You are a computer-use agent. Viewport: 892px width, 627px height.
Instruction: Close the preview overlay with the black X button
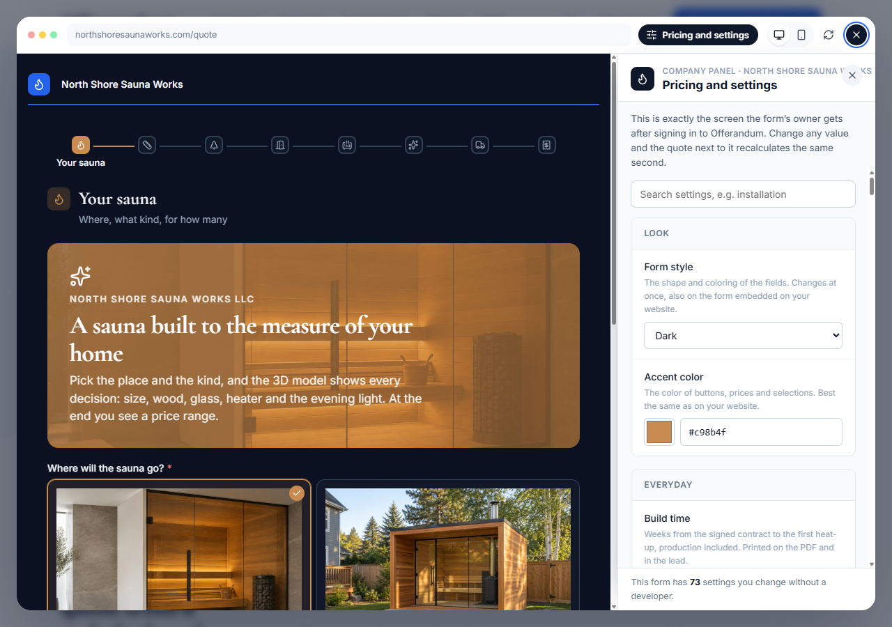(856, 35)
